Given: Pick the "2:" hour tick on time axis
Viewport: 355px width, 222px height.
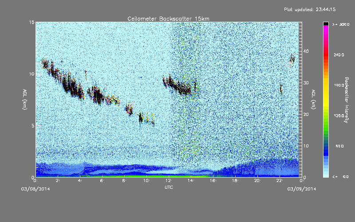Looking at the screenshot, I should 58,181.
